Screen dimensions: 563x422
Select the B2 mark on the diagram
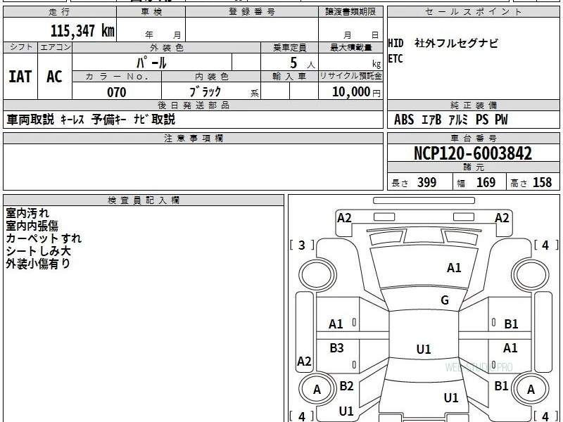click(x=346, y=386)
